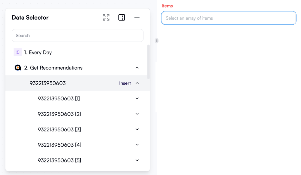Image resolution: width=301 pixels, height=175 pixels.
Task: Click the split panel layout icon
Action: coord(122,17)
